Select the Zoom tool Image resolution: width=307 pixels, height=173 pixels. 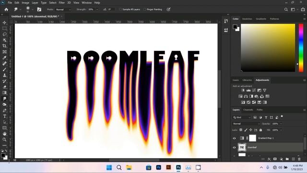click(4, 140)
